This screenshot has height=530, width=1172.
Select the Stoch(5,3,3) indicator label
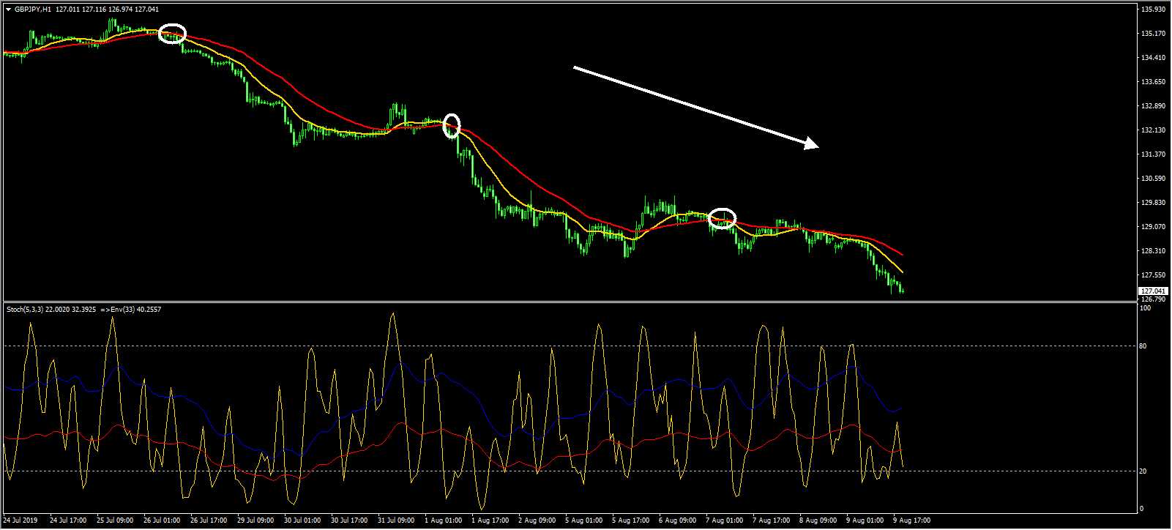(26, 310)
